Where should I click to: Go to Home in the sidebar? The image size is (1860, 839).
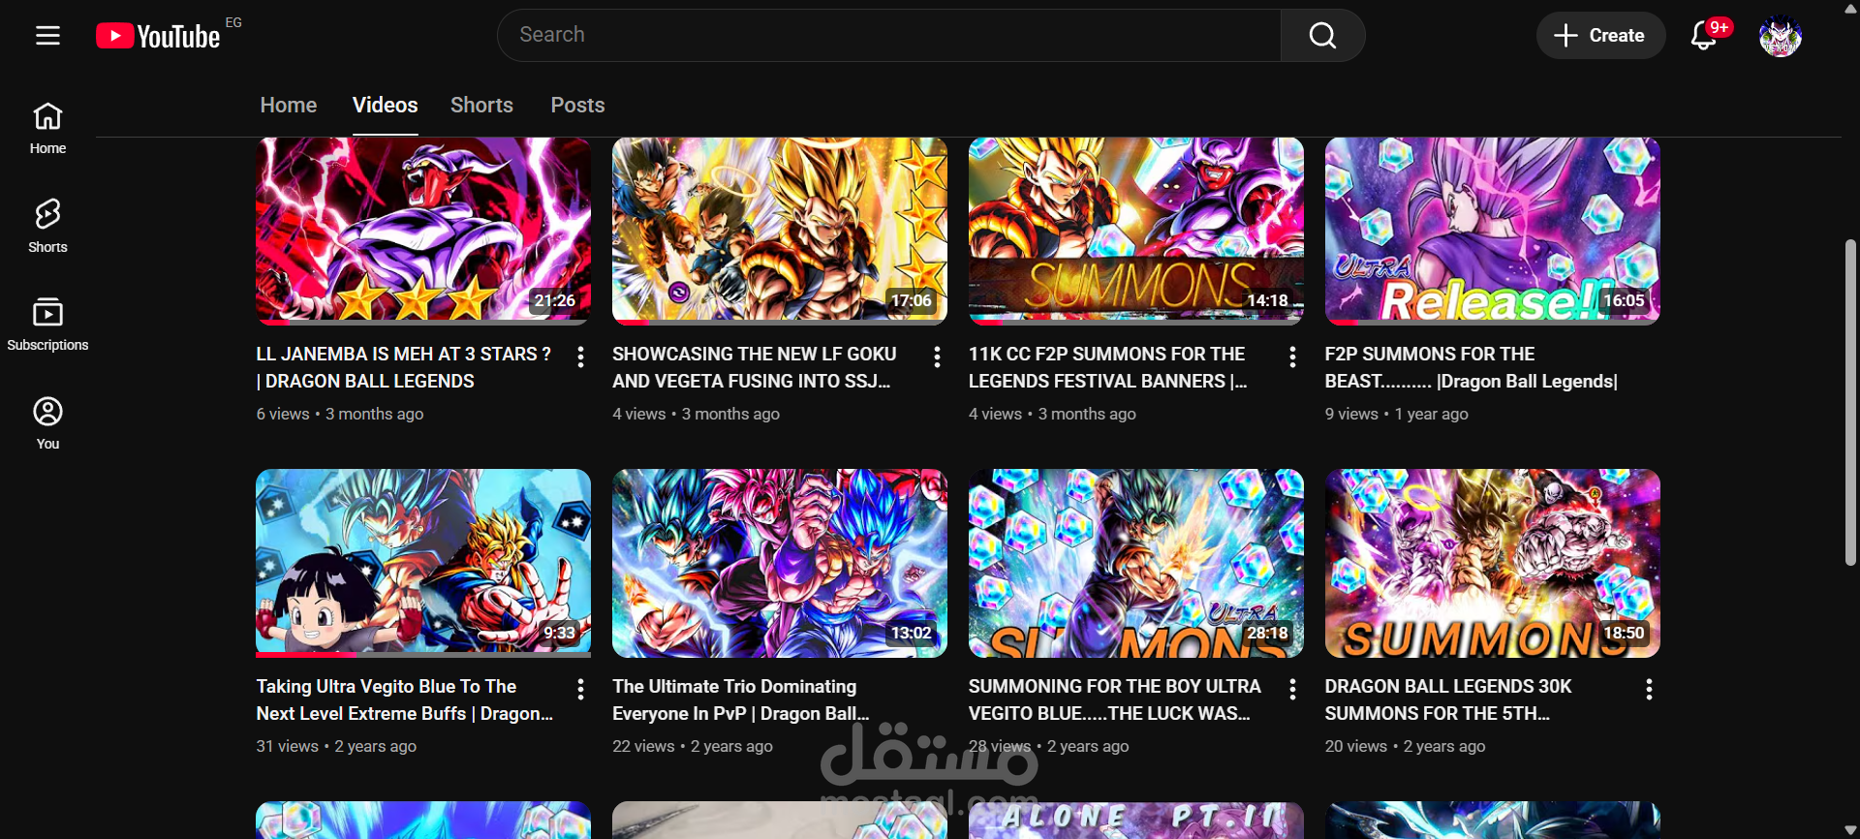click(x=47, y=129)
